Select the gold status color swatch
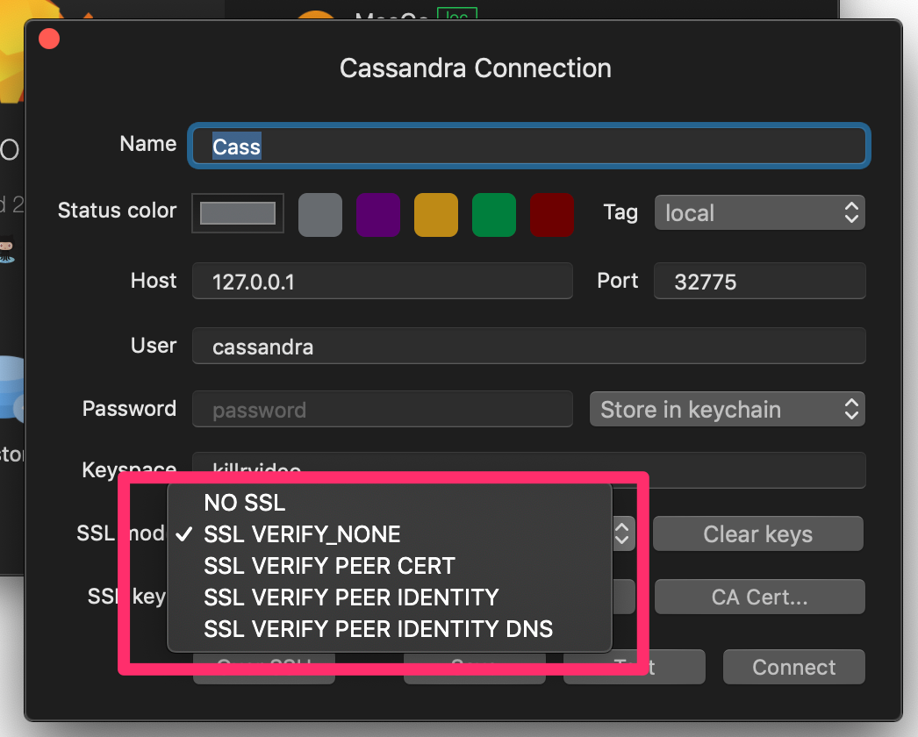This screenshot has height=737, width=918. coord(435,214)
